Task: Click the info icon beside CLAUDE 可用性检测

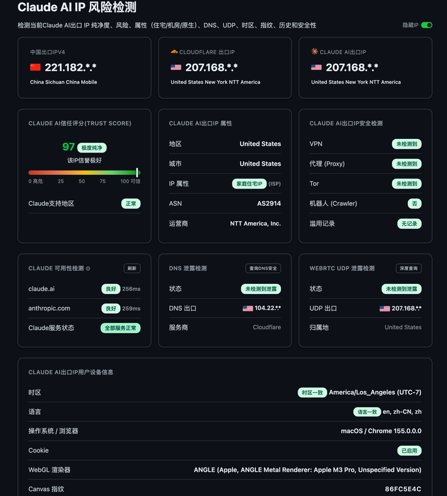Action: click(x=88, y=268)
